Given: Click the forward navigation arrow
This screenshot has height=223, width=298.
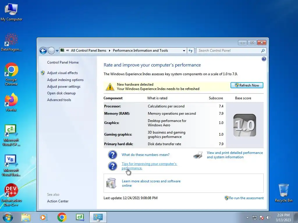Looking at the screenshot, I should pos(51,51).
